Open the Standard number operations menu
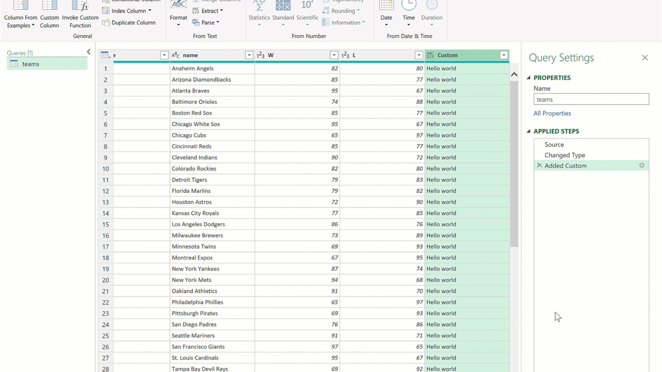Viewport: 662px width, 372px height. click(x=283, y=16)
